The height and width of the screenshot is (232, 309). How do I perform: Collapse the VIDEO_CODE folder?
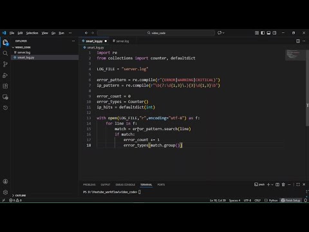(23, 47)
